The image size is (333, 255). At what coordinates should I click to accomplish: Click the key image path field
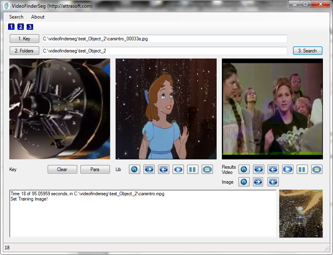tap(164, 39)
